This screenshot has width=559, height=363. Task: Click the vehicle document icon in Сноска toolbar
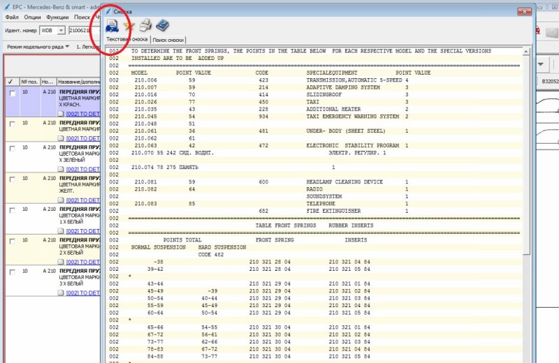(112, 26)
